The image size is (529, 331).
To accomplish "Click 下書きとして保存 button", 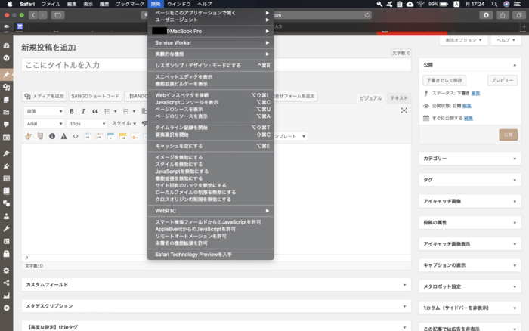I will (444, 80).
